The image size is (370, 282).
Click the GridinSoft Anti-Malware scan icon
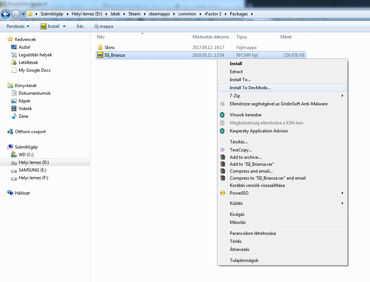tap(222, 104)
